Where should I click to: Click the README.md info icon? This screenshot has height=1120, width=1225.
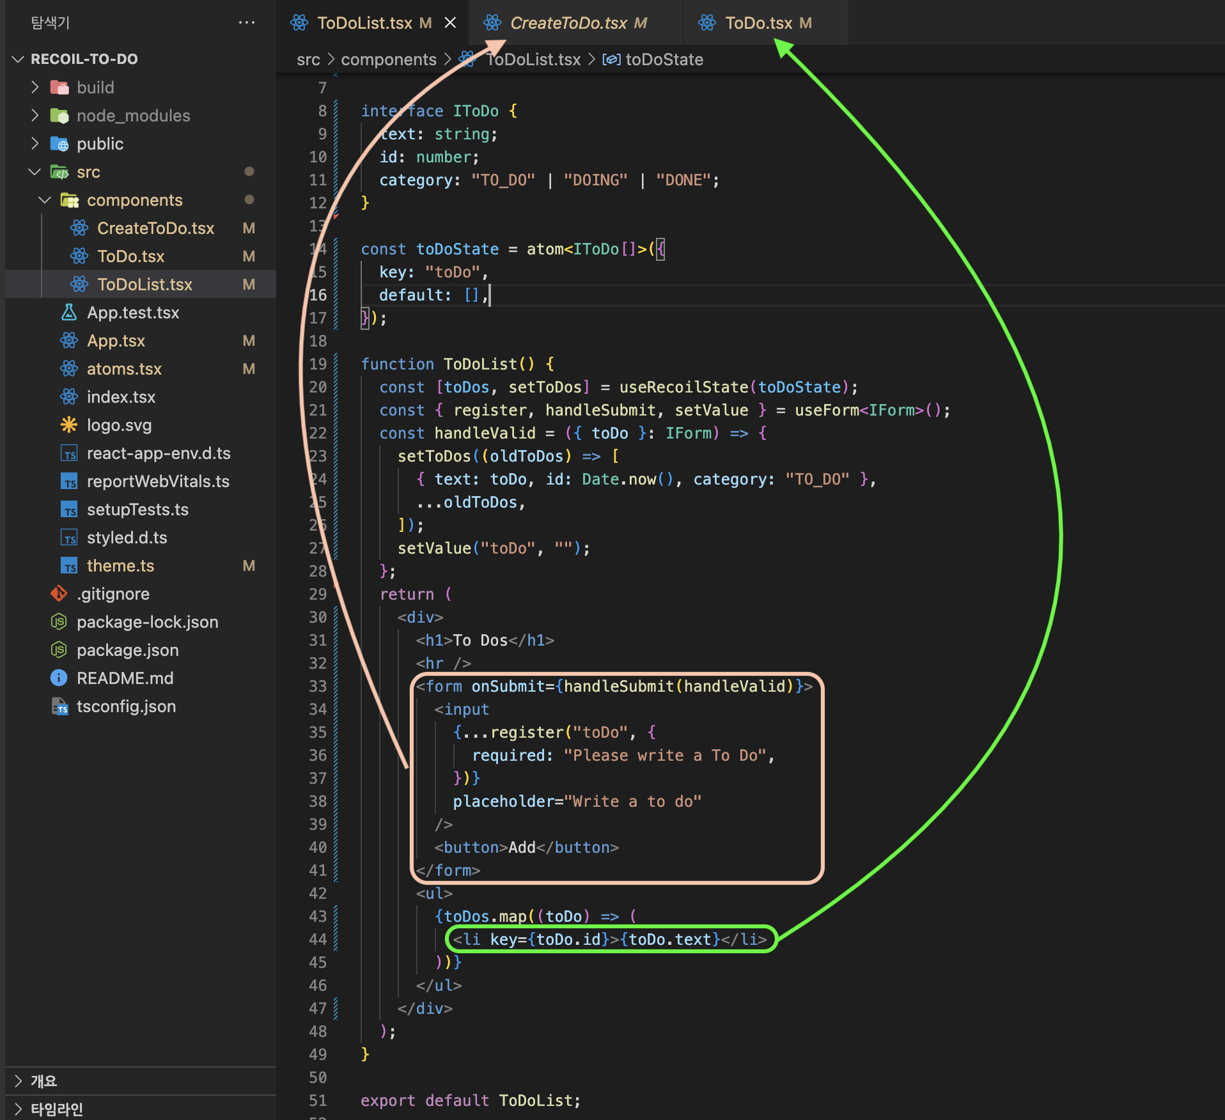pos(59,678)
